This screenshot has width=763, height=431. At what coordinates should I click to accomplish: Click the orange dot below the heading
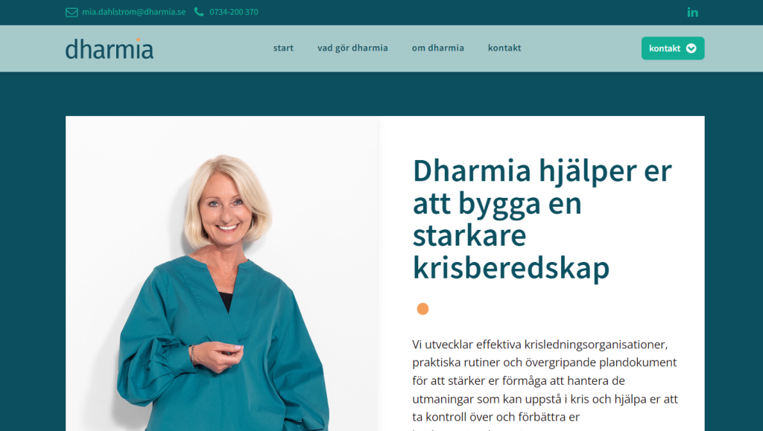(x=422, y=309)
